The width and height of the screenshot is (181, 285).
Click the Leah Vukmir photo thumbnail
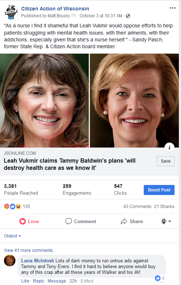pyautogui.click(x=44, y=100)
